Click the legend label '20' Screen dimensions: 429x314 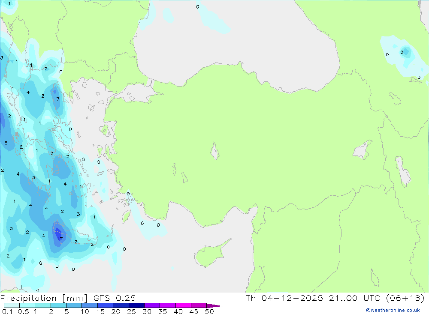(x=116, y=311)
